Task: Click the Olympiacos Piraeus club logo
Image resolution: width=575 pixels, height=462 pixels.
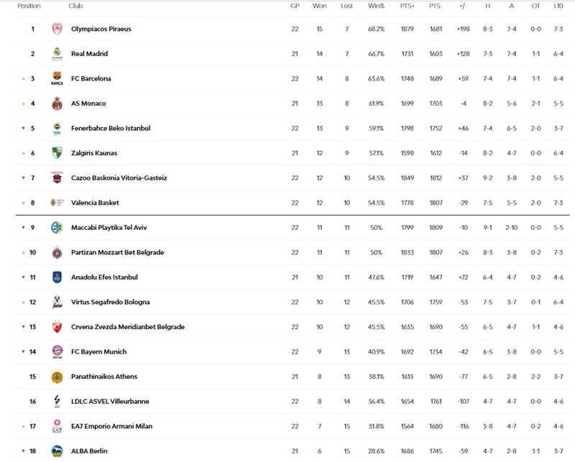Action: click(57, 29)
